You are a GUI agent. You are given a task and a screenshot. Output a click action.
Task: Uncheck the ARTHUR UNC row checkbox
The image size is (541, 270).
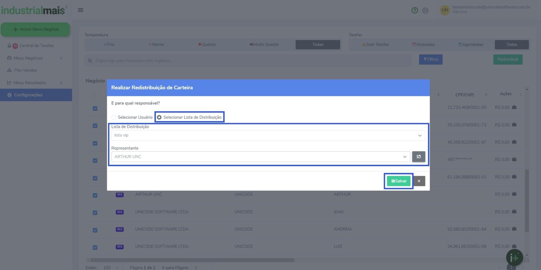(95, 195)
